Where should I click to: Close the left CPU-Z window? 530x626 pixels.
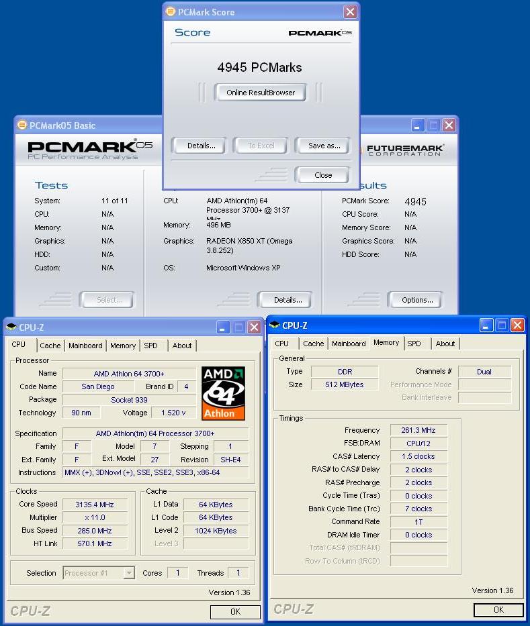click(254, 327)
